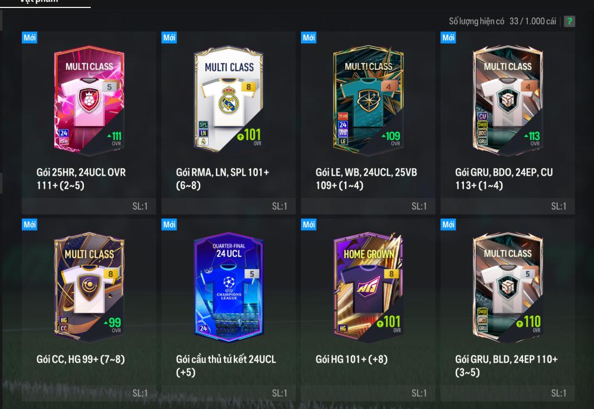Open the Quarter-Final 24UCL blue pack card
This screenshot has height=409, width=594.
[x=228, y=287]
